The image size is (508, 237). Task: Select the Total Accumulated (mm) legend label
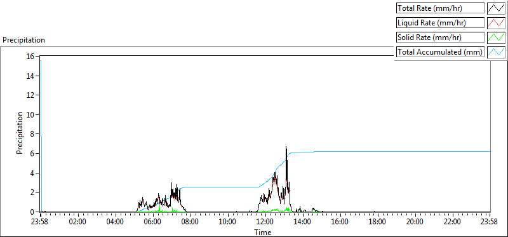click(440, 52)
